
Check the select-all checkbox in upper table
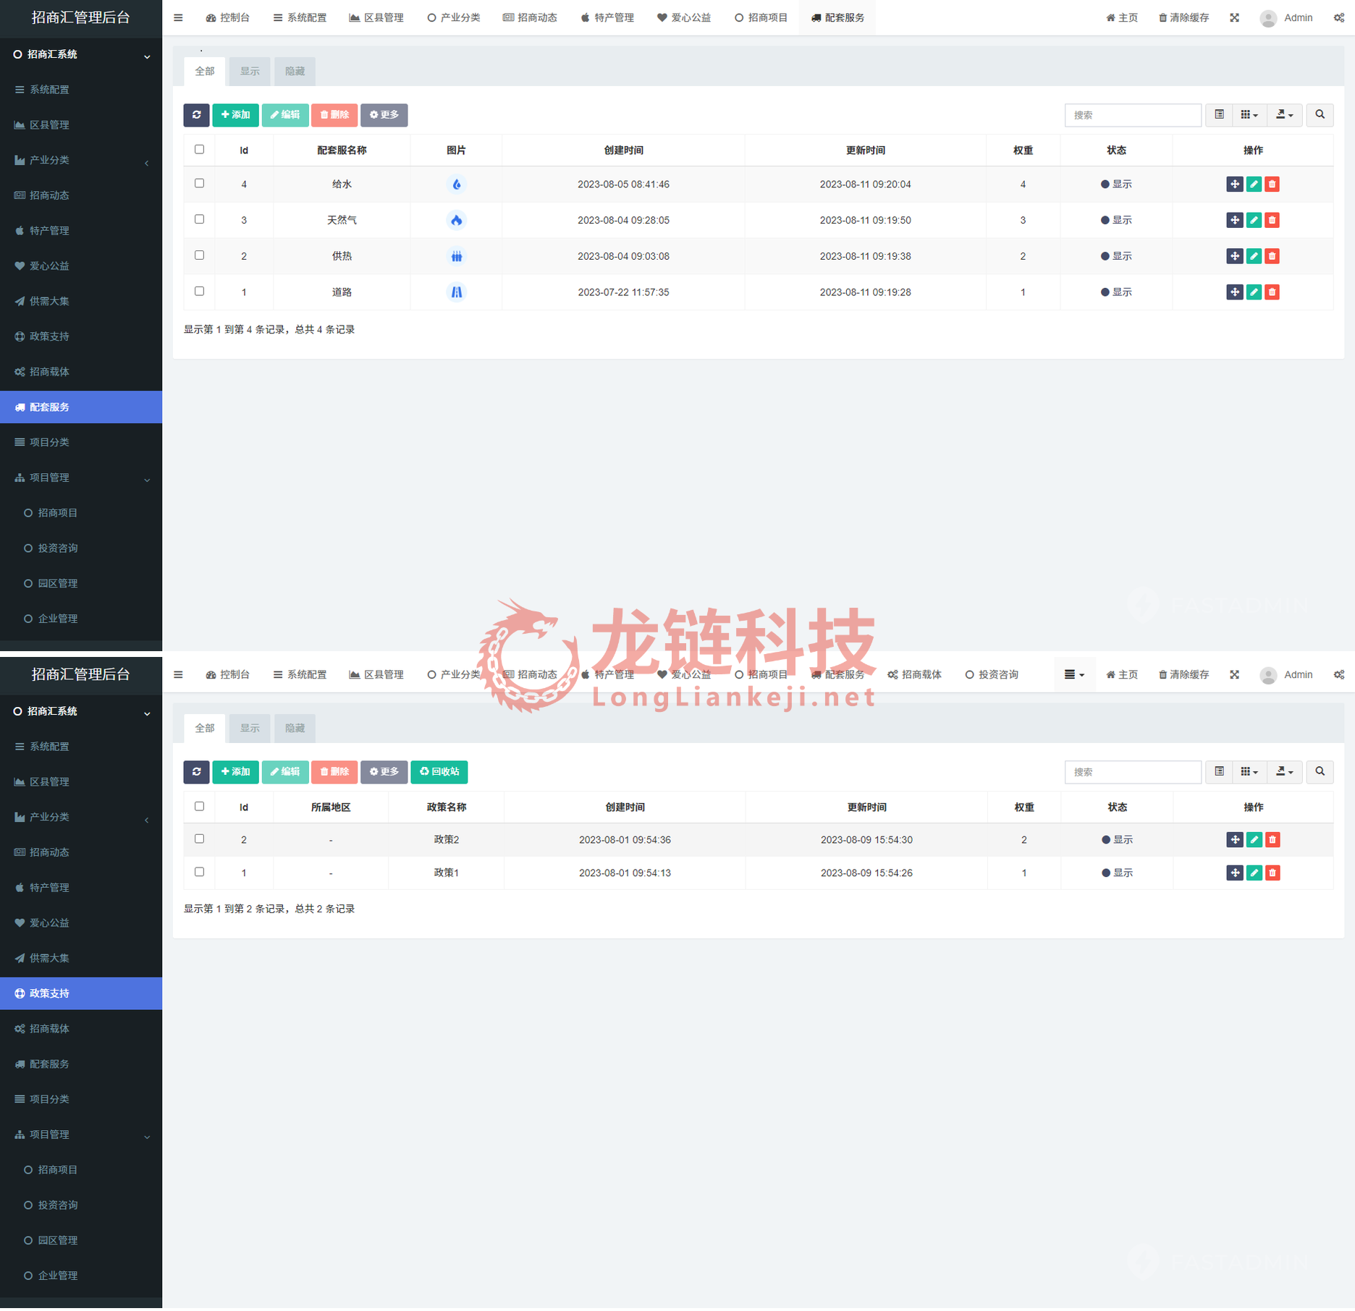[x=200, y=149]
